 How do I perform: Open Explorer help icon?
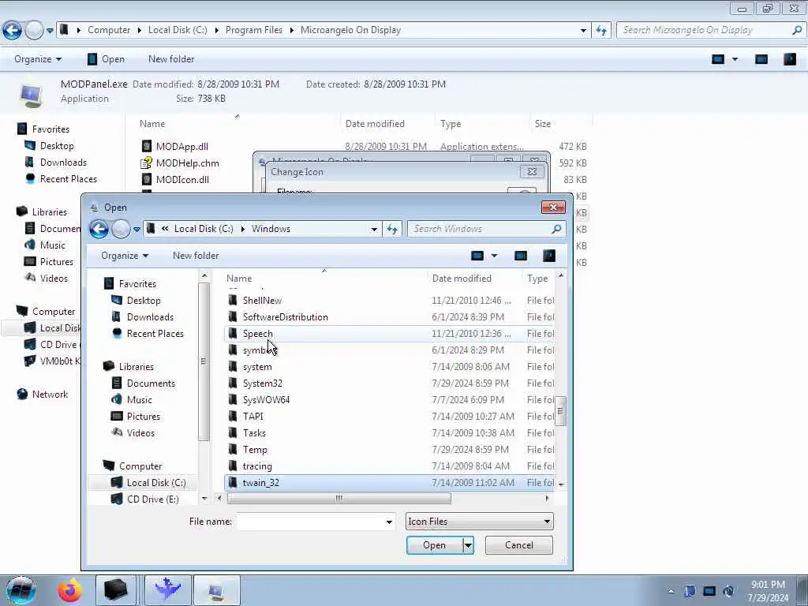790,59
